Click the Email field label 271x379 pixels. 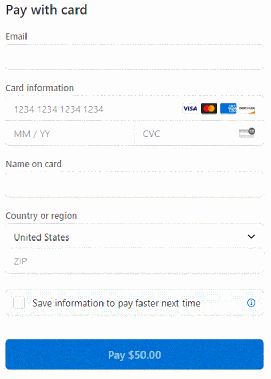click(x=16, y=36)
